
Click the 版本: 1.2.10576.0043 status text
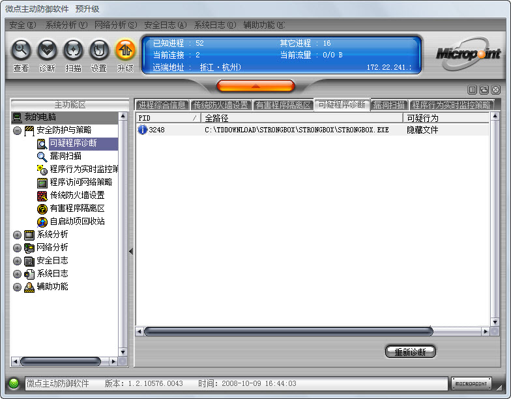[143, 383]
